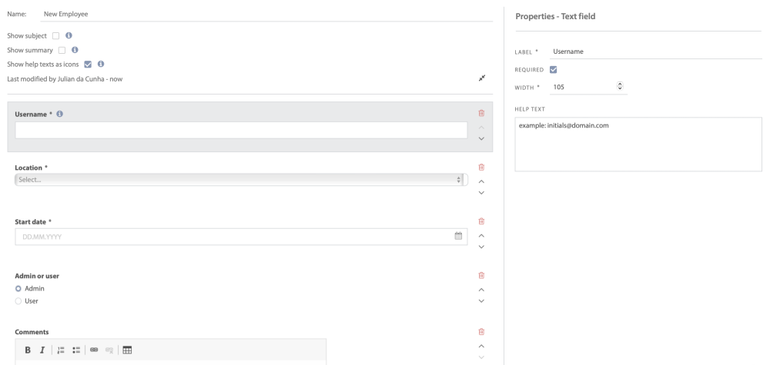Insert table using Comments toolbar icon

pyautogui.click(x=128, y=350)
